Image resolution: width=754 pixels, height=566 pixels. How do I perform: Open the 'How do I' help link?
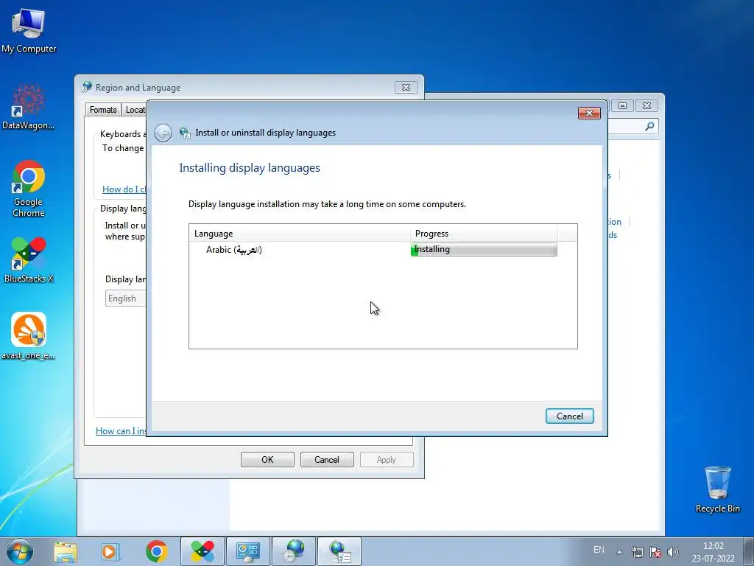click(124, 189)
